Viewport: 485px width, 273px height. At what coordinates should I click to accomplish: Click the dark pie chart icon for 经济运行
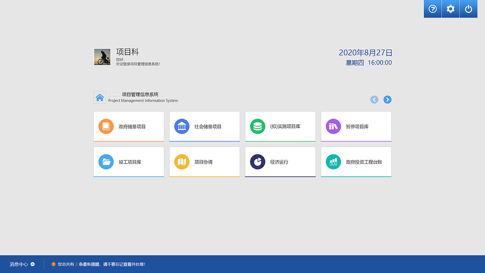[x=258, y=162]
